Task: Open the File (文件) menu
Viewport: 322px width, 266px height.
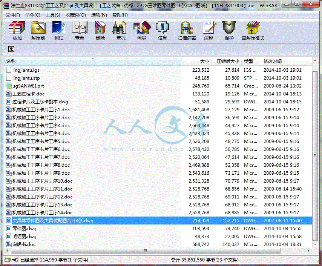Action: (x=13, y=15)
